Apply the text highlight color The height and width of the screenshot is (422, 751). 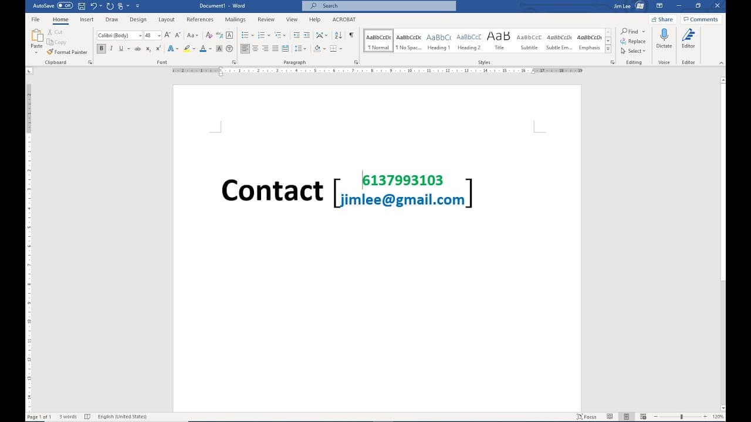(187, 49)
